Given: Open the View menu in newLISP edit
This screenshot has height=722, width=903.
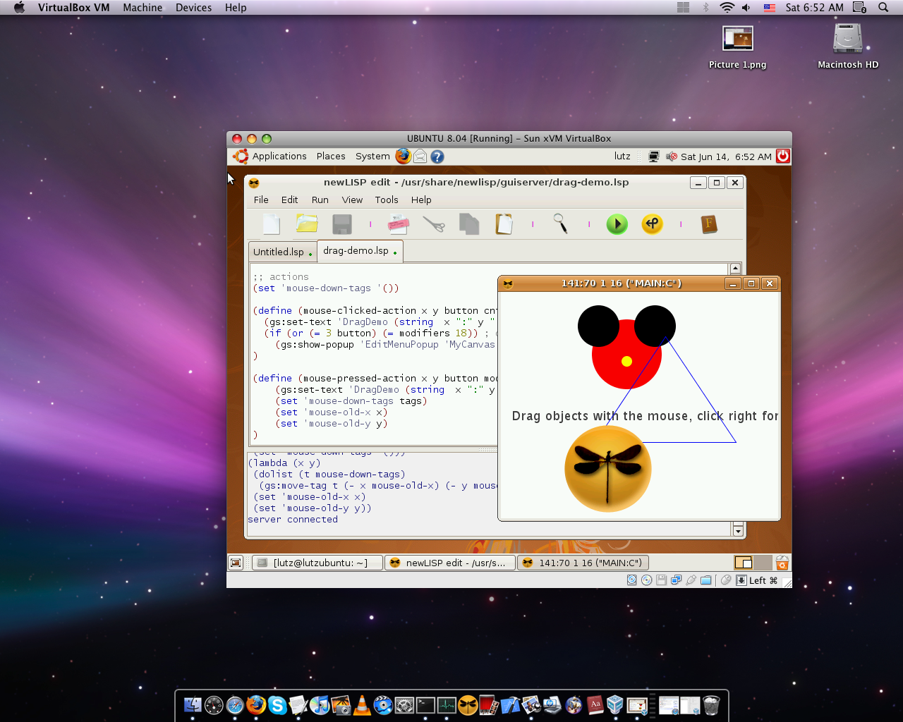Looking at the screenshot, I should tap(352, 200).
